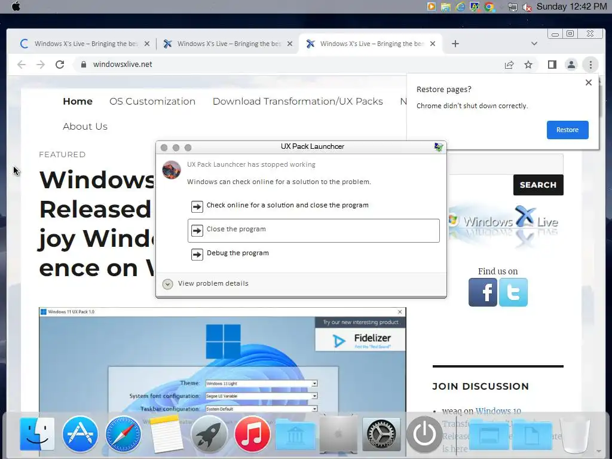Open the Windows 10 comment link
The image size is (612, 459).
pos(498,411)
